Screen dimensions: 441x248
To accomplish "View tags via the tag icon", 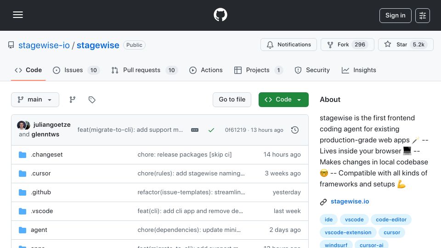I will 92,100.
